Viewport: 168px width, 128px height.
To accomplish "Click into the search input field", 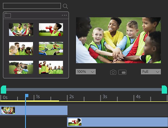I will 32,6.
